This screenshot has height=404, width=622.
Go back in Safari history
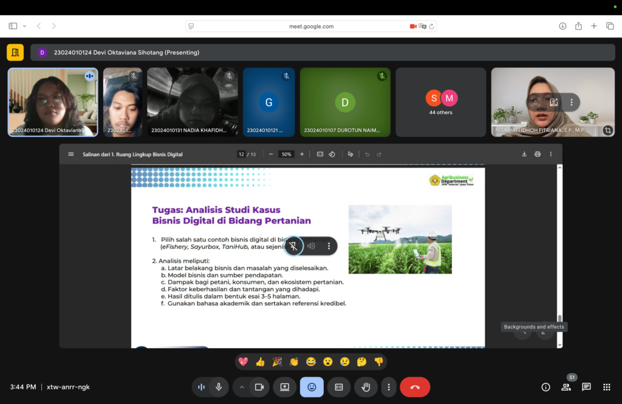tap(39, 26)
